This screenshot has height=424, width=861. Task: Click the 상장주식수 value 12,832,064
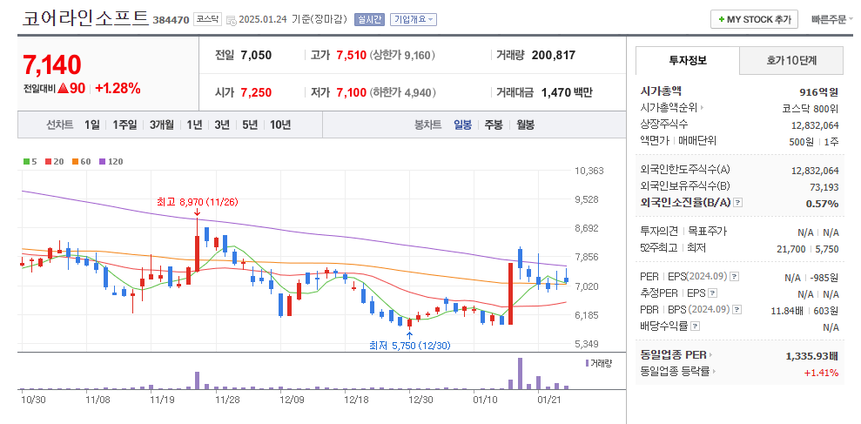point(815,125)
